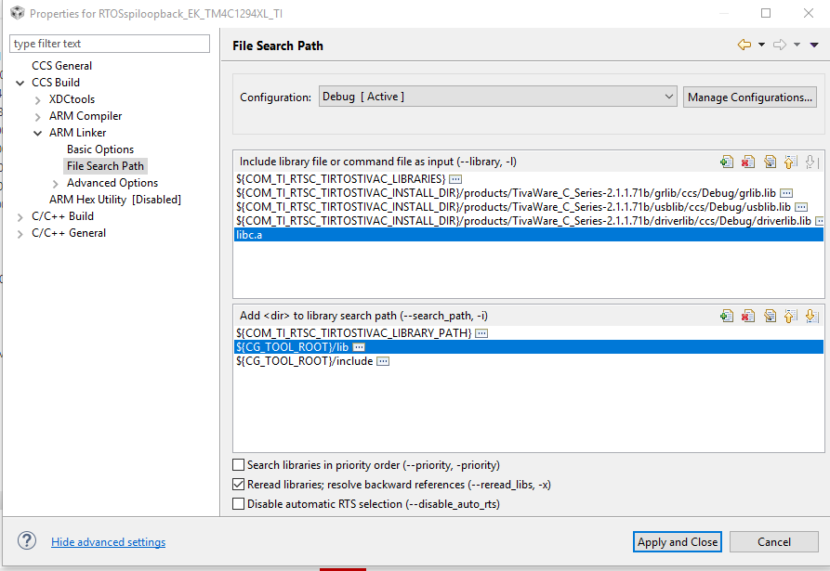
Task: Select Basic Options under ARM Linker
Action: coord(100,149)
